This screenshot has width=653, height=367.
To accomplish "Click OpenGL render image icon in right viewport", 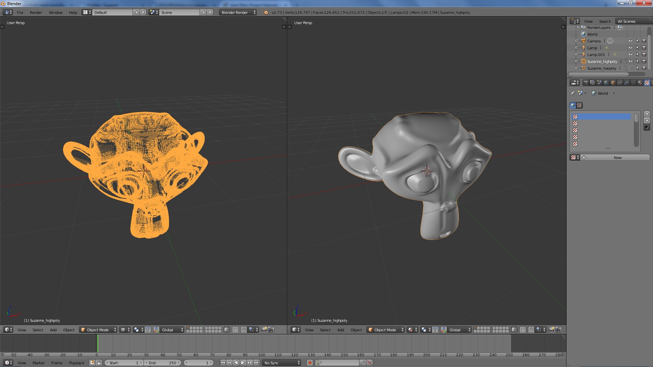I will tap(552, 330).
